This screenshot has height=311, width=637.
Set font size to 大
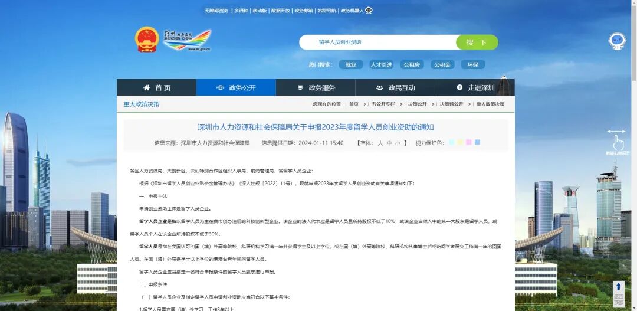(x=380, y=143)
